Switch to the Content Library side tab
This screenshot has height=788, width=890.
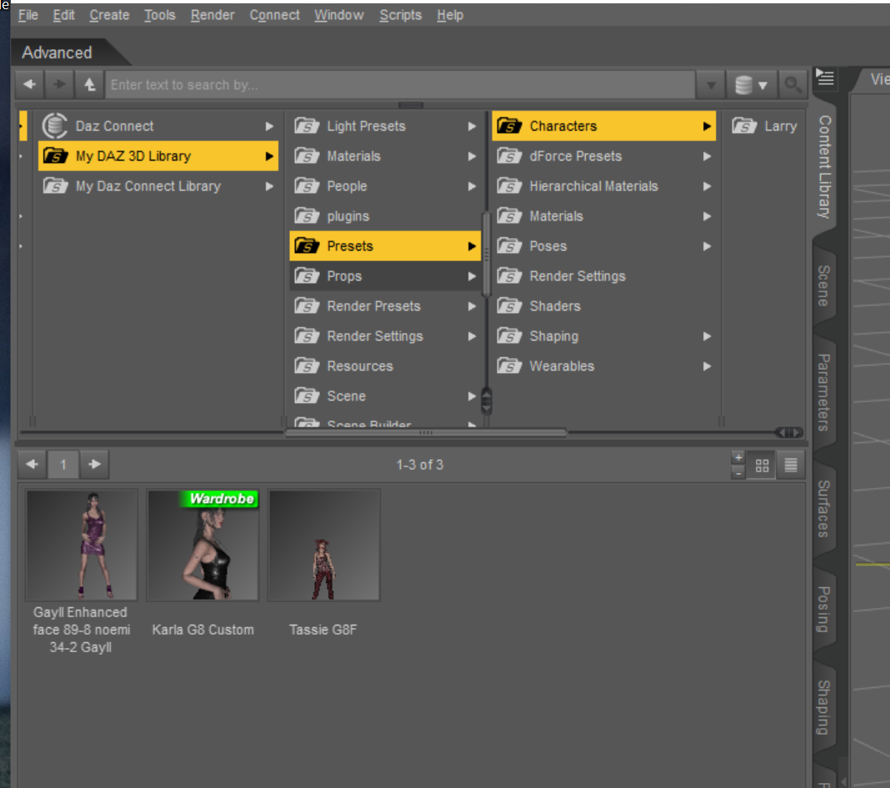824,167
